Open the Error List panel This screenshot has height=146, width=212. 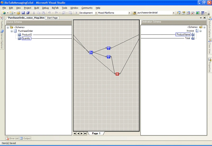[x=12, y=138]
